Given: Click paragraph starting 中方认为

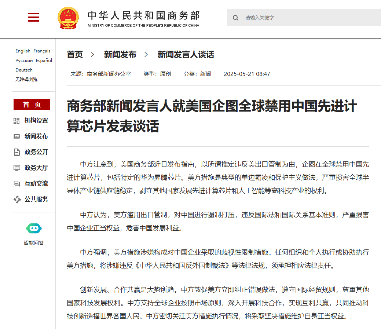Looking at the screenshot, I should (218, 222).
